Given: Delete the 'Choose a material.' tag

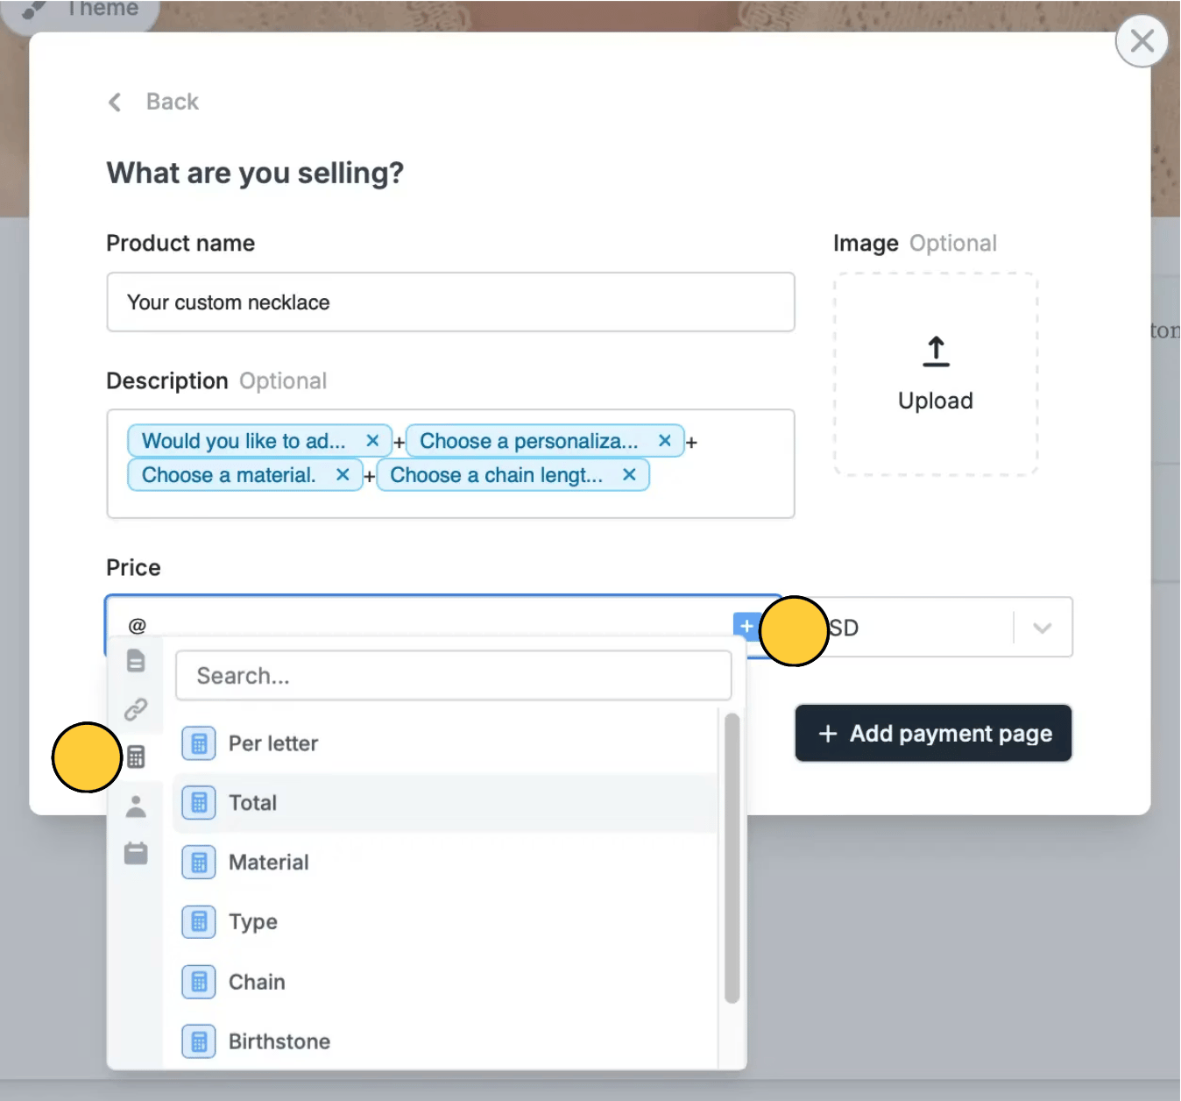Looking at the screenshot, I should [x=343, y=475].
